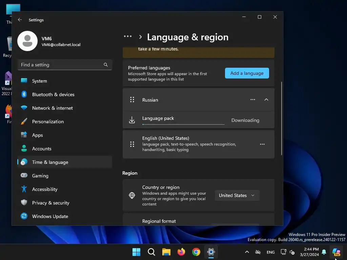Switch input language via ENG indicator

[271, 252]
